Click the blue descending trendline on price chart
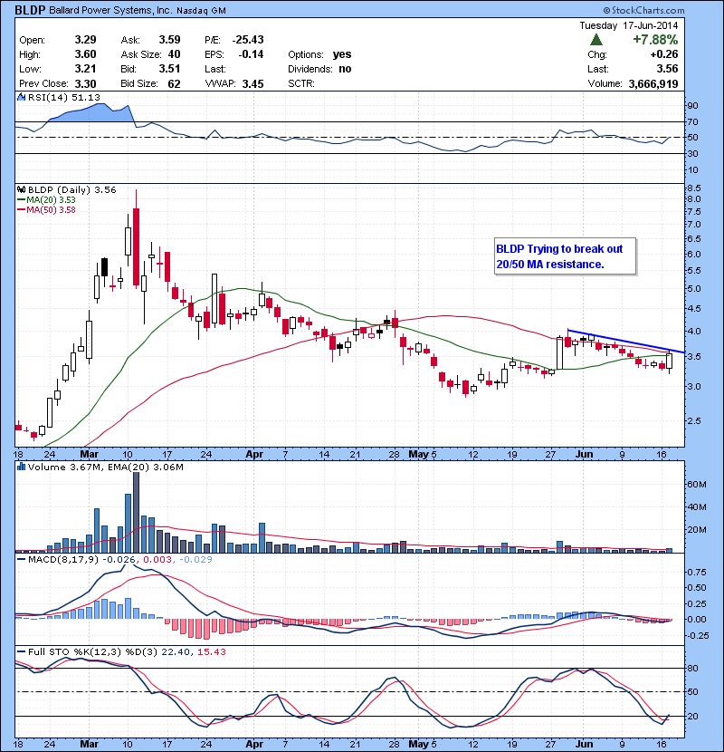Viewport: 724px width, 752px height. point(625,341)
